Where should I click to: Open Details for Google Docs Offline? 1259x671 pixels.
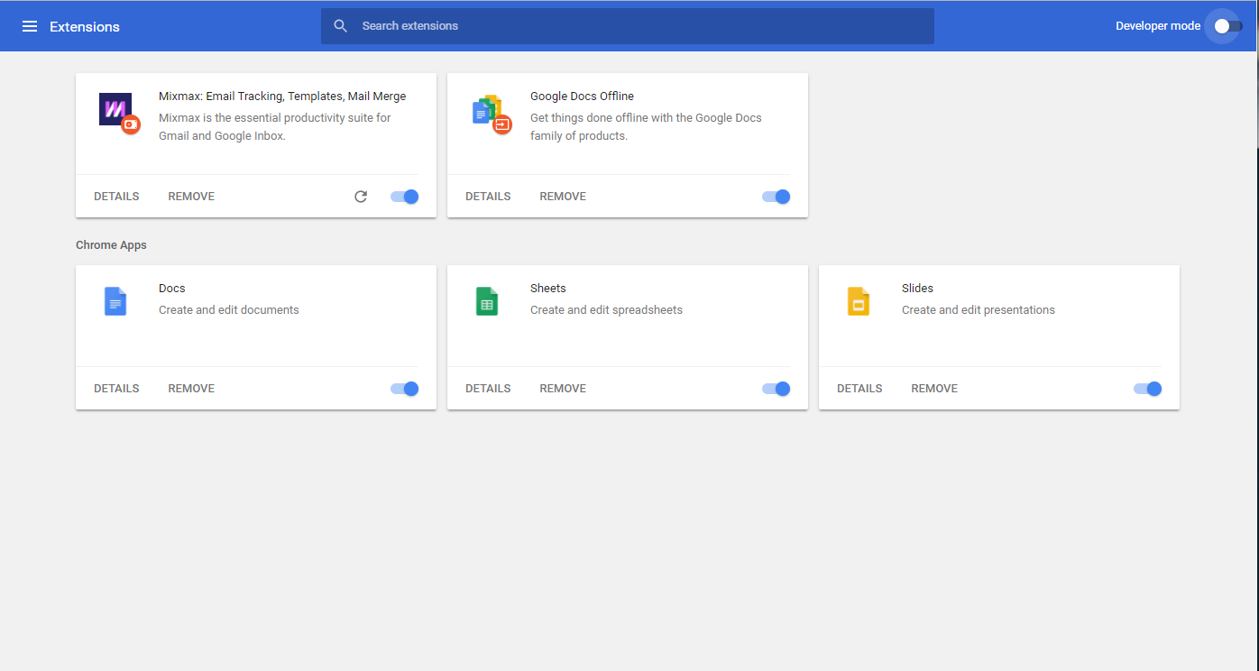(x=488, y=197)
